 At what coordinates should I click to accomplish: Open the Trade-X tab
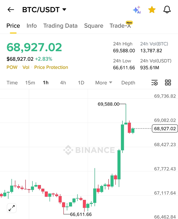120,26
